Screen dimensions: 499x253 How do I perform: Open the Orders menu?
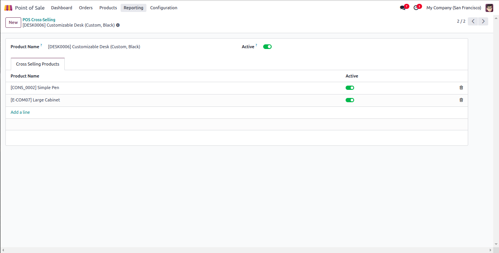(86, 8)
